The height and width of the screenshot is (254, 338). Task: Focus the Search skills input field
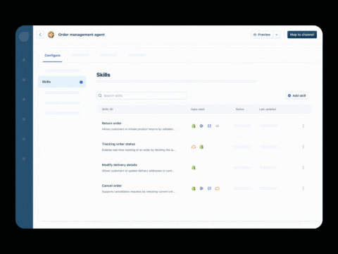coord(142,95)
